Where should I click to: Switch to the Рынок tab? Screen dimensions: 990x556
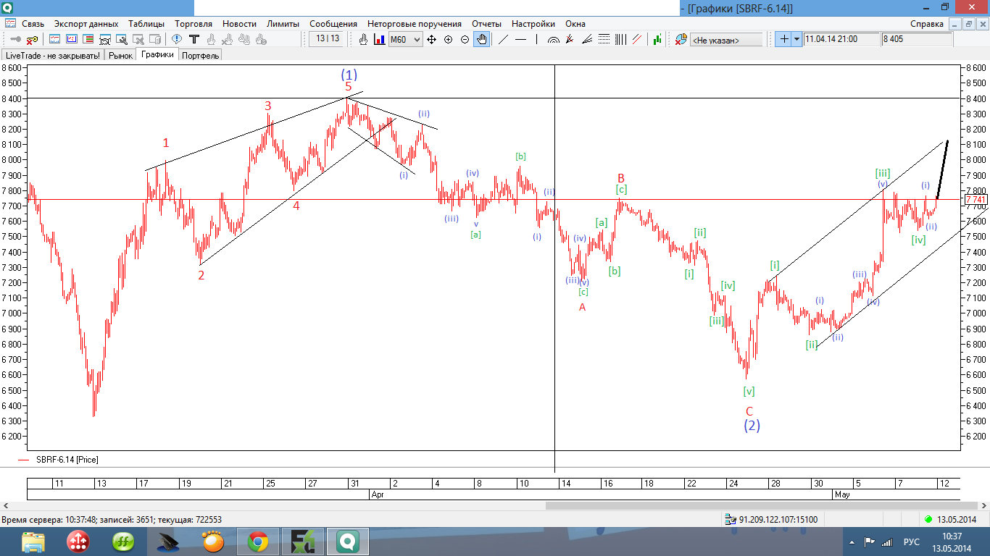121,55
